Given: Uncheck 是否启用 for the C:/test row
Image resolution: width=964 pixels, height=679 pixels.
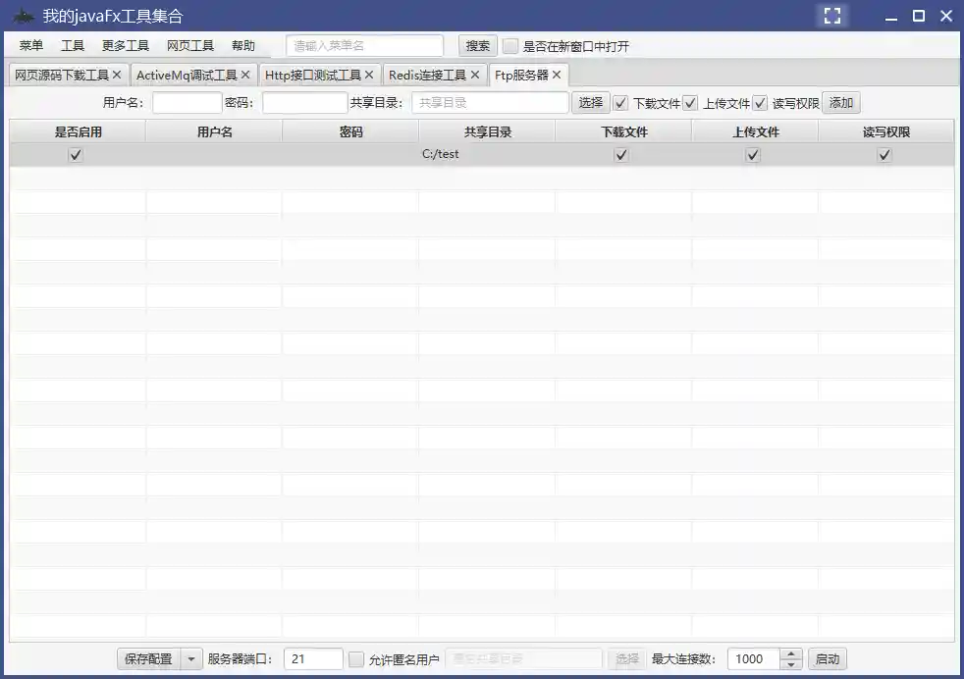Looking at the screenshot, I should coord(75,153).
